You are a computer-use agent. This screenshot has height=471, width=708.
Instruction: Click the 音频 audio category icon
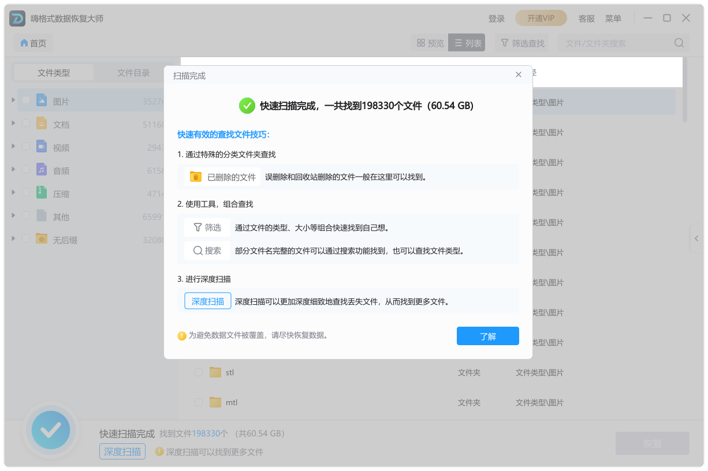[42, 170]
